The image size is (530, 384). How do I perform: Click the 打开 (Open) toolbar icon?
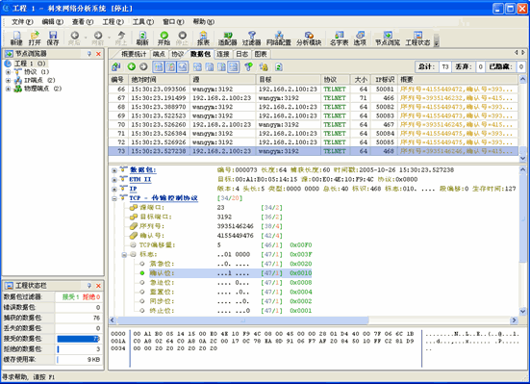click(x=35, y=38)
